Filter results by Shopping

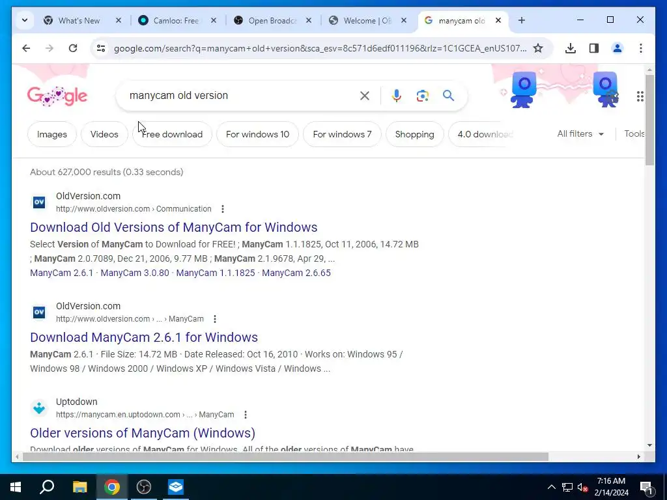(x=415, y=134)
